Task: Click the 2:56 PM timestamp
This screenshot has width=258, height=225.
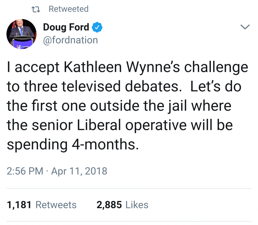Action: (x=25, y=171)
